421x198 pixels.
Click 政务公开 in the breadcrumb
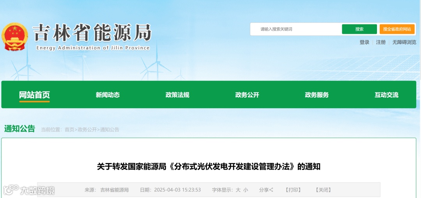tap(87, 130)
